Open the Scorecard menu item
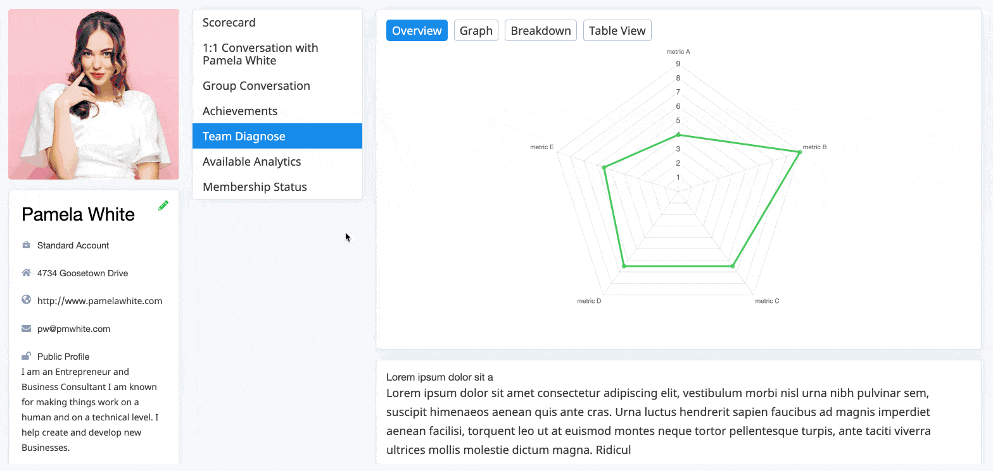 pos(277,22)
